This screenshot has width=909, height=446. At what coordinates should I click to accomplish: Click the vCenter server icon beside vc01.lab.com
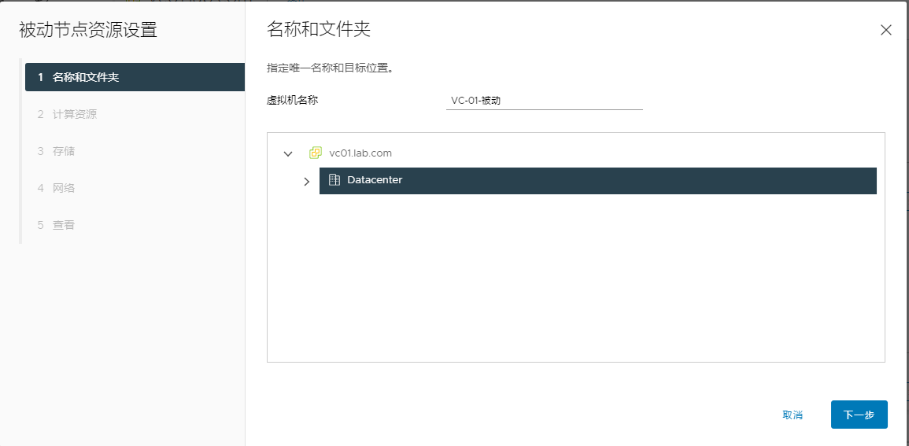click(x=316, y=153)
